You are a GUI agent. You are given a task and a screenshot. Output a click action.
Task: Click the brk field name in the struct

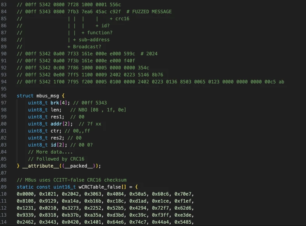pyautogui.click(x=55, y=103)
